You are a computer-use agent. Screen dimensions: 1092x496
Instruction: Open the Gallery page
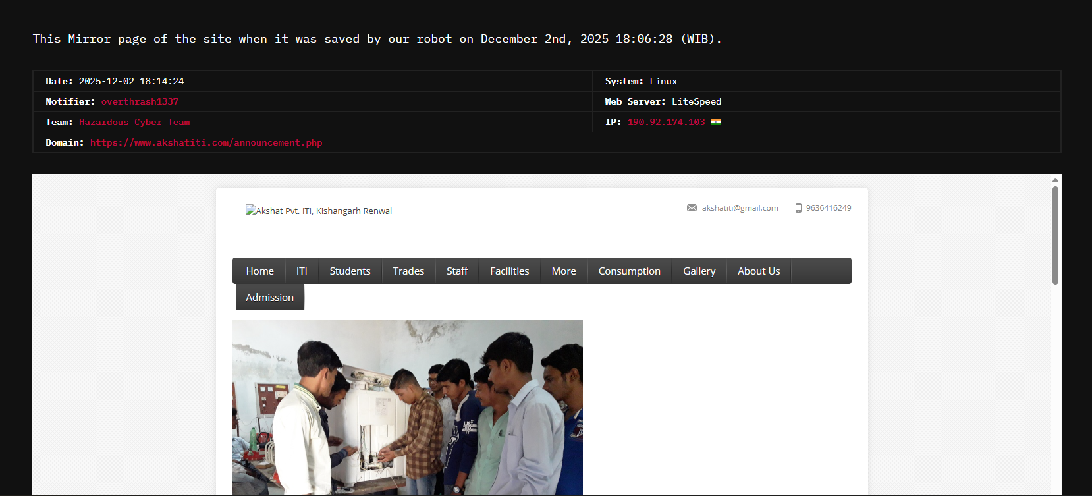coord(699,271)
